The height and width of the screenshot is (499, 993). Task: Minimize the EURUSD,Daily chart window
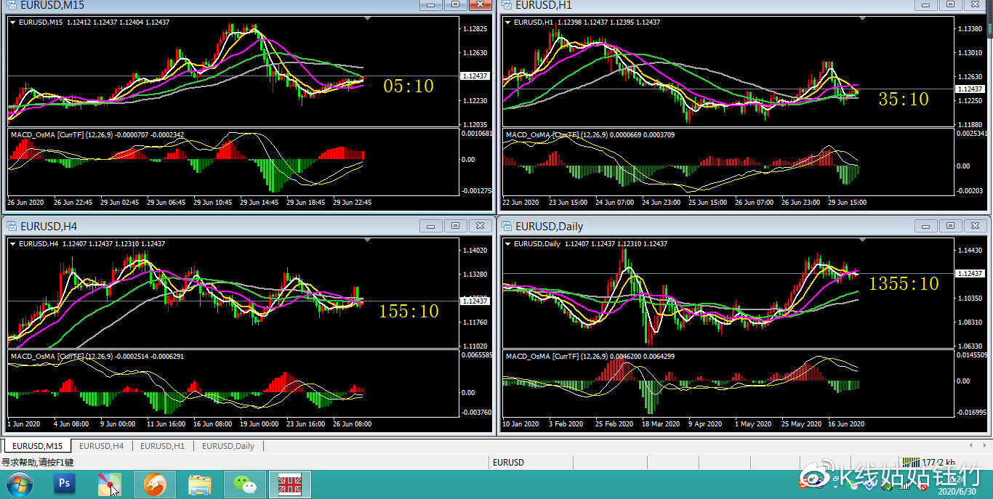[x=926, y=226]
